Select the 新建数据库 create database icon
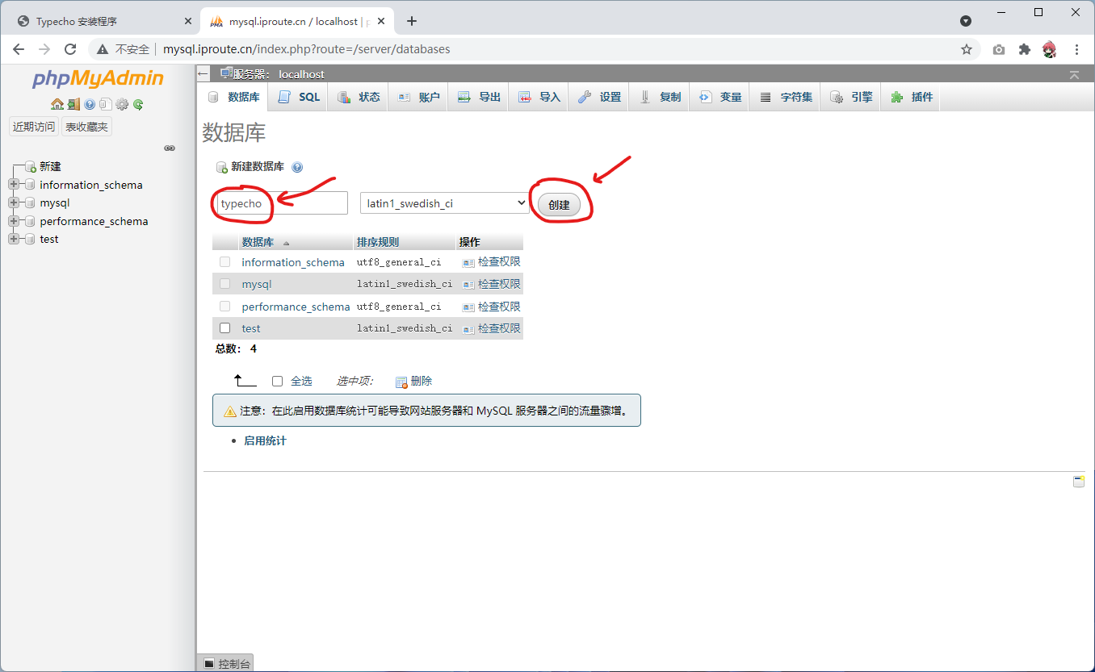 223,167
